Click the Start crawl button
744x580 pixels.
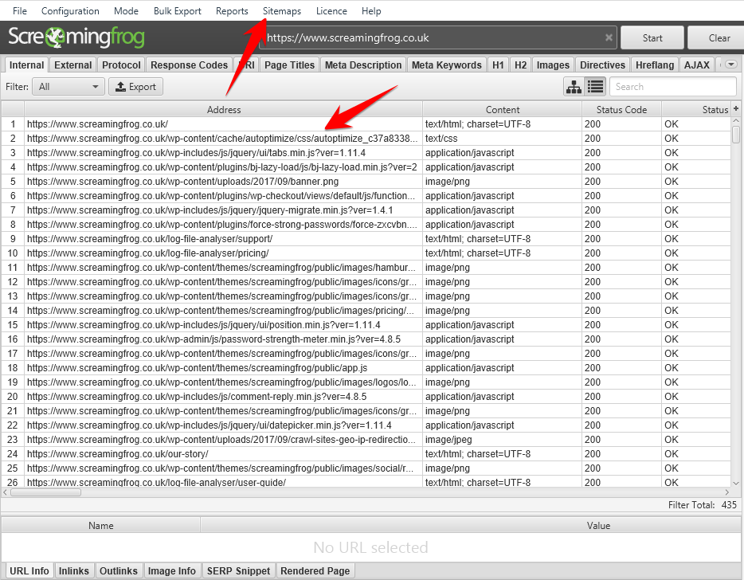[x=652, y=38]
